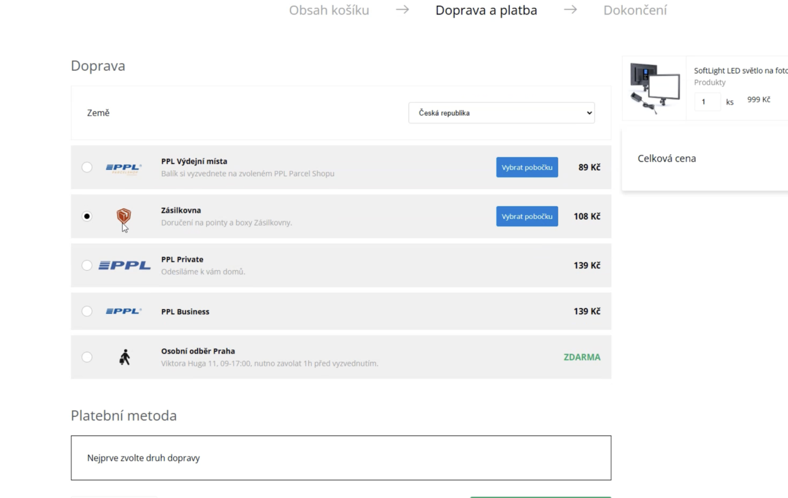
Task: Click the Platební metoda heading
Action: tap(124, 415)
